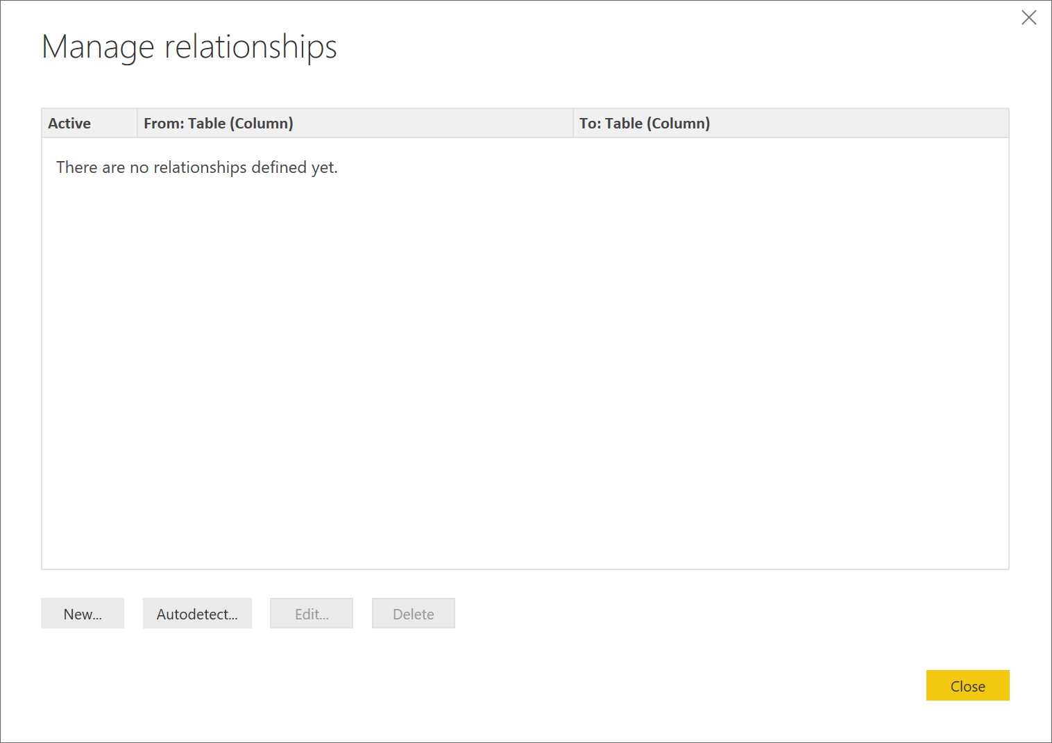The height and width of the screenshot is (743, 1052).
Task: Click the Manage relationships title
Action: point(190,47)
